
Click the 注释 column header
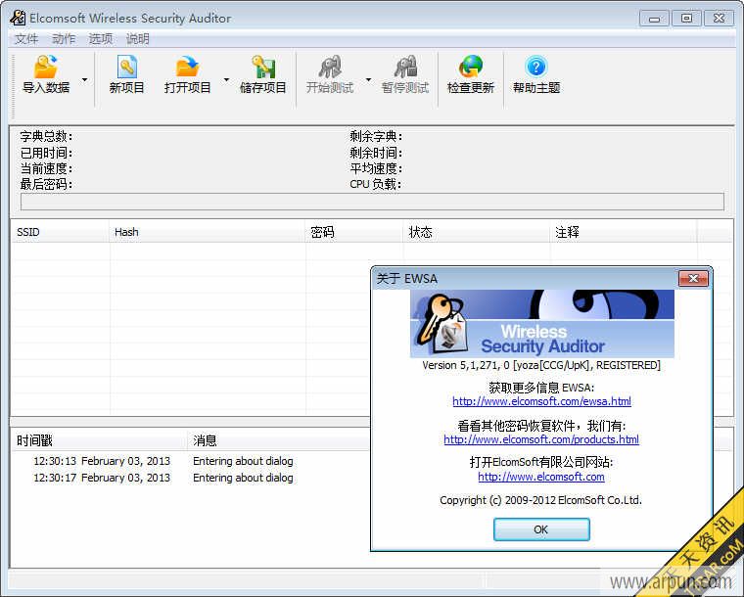[x=624, y=232]
